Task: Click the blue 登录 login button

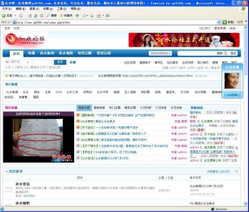Action: tap(60, 62)
